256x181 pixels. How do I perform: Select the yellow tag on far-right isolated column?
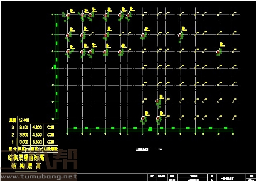click(222, 44)
